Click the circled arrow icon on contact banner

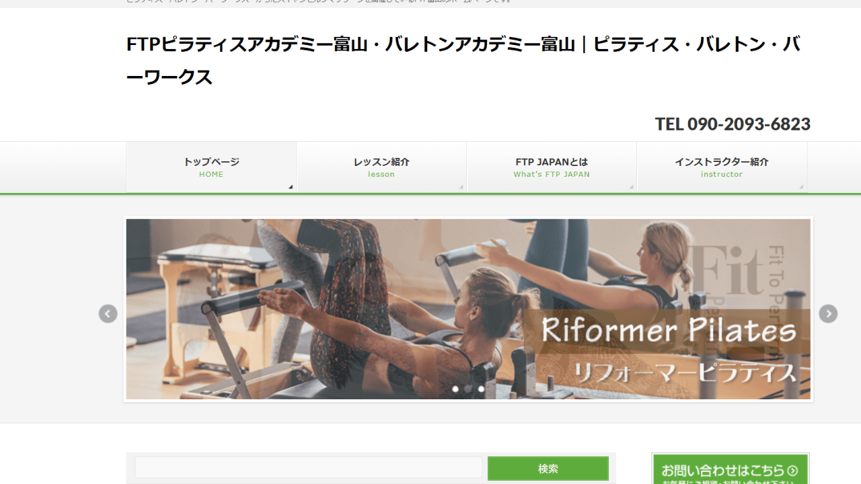[792, 471]
